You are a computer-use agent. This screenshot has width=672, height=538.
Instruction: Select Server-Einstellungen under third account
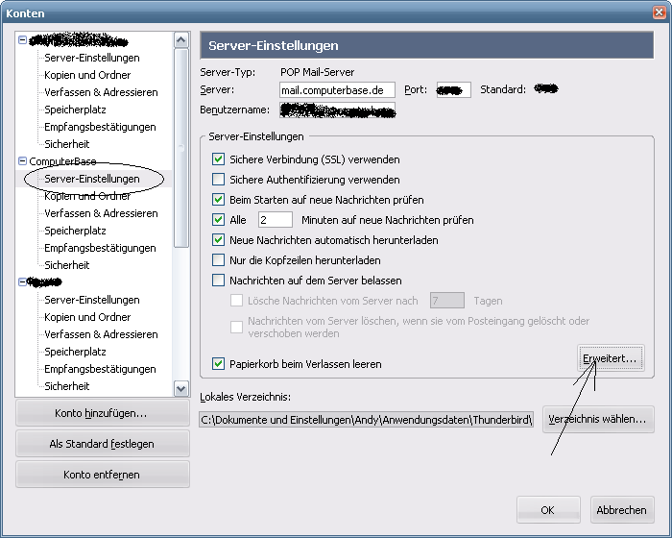click(x=92, y=300)
